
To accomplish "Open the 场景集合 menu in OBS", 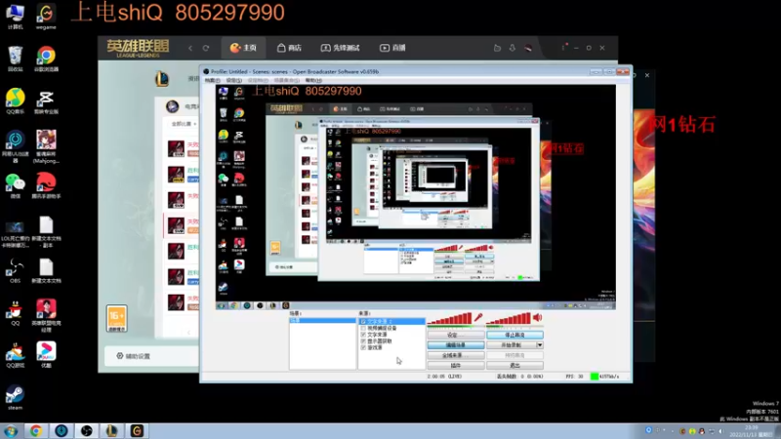I will coord(286,80).
